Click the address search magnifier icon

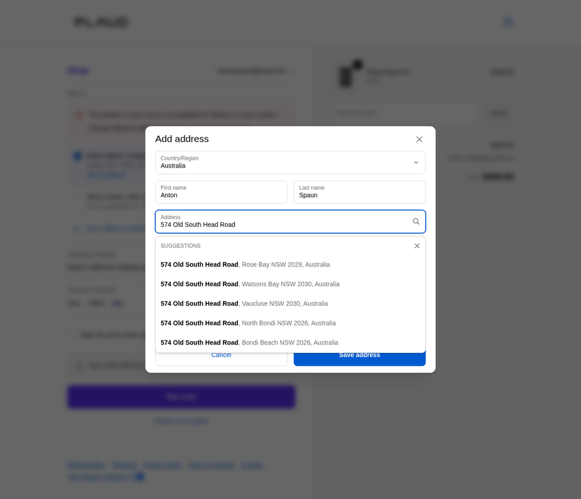click(416, 222)
